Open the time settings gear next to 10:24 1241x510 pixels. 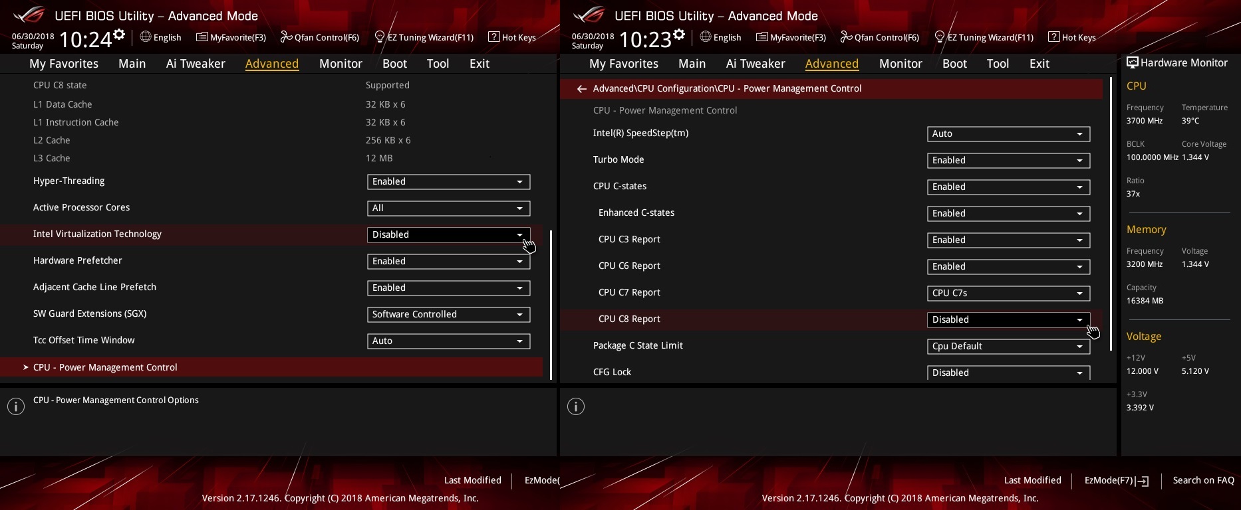click(119, 34)
